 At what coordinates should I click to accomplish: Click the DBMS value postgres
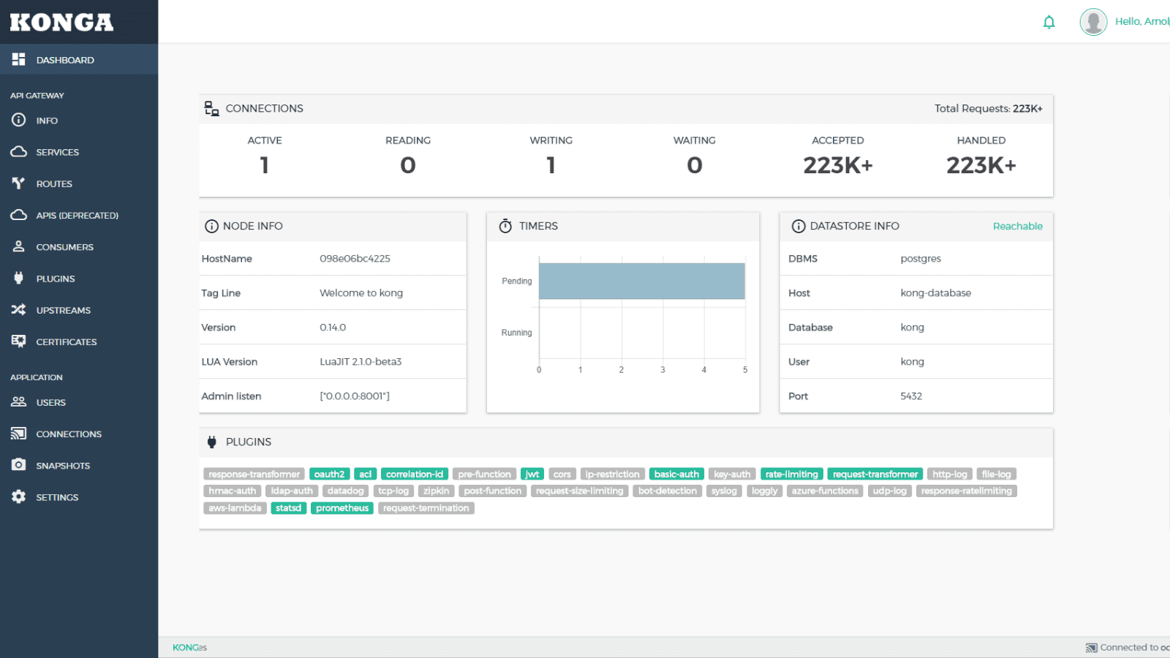(x=921, y=258)
